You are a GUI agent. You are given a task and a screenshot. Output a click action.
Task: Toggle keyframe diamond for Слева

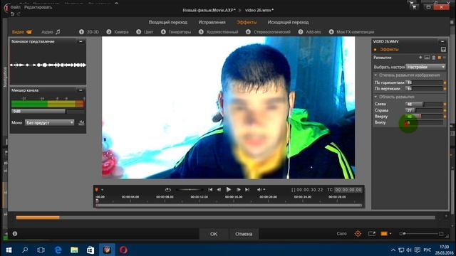(x=445, y=104)
